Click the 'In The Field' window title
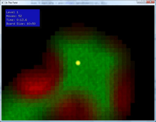 tap(12, 3)
